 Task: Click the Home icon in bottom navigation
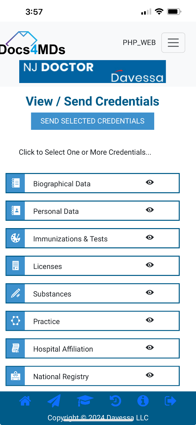coord(26,401)
